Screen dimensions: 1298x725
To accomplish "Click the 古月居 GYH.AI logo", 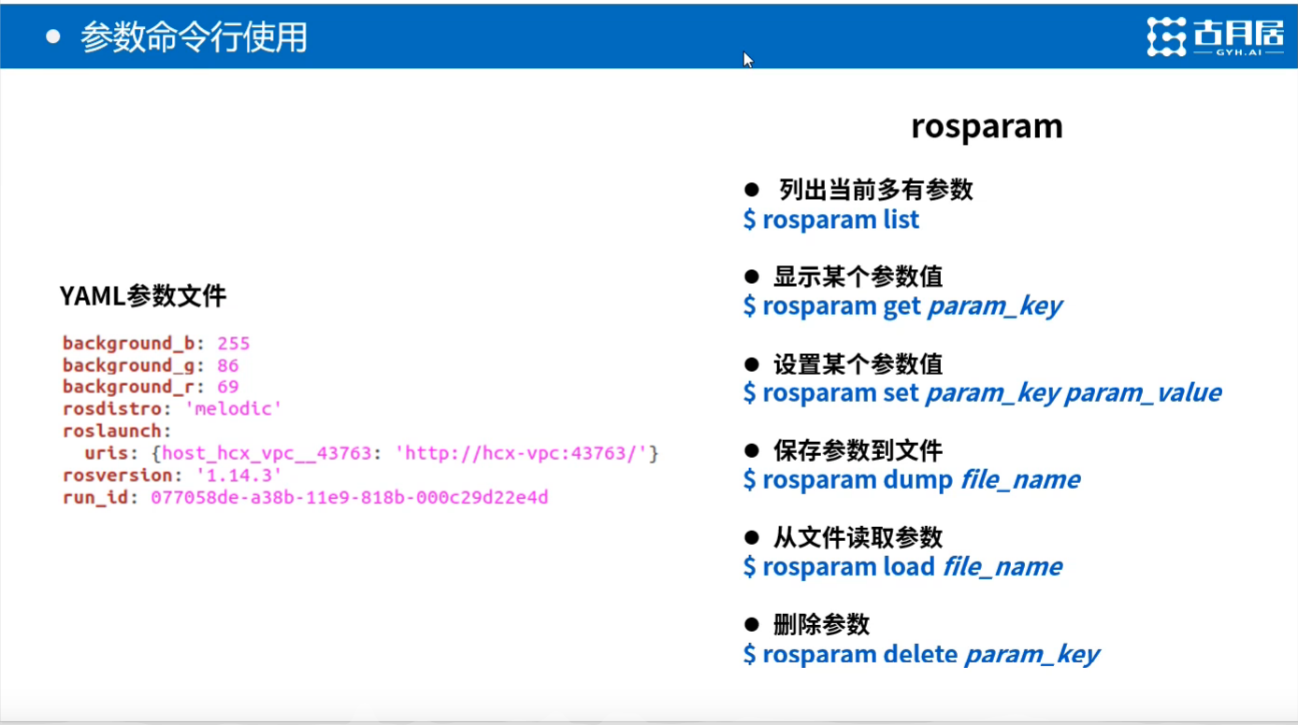I will [1216, 36].
